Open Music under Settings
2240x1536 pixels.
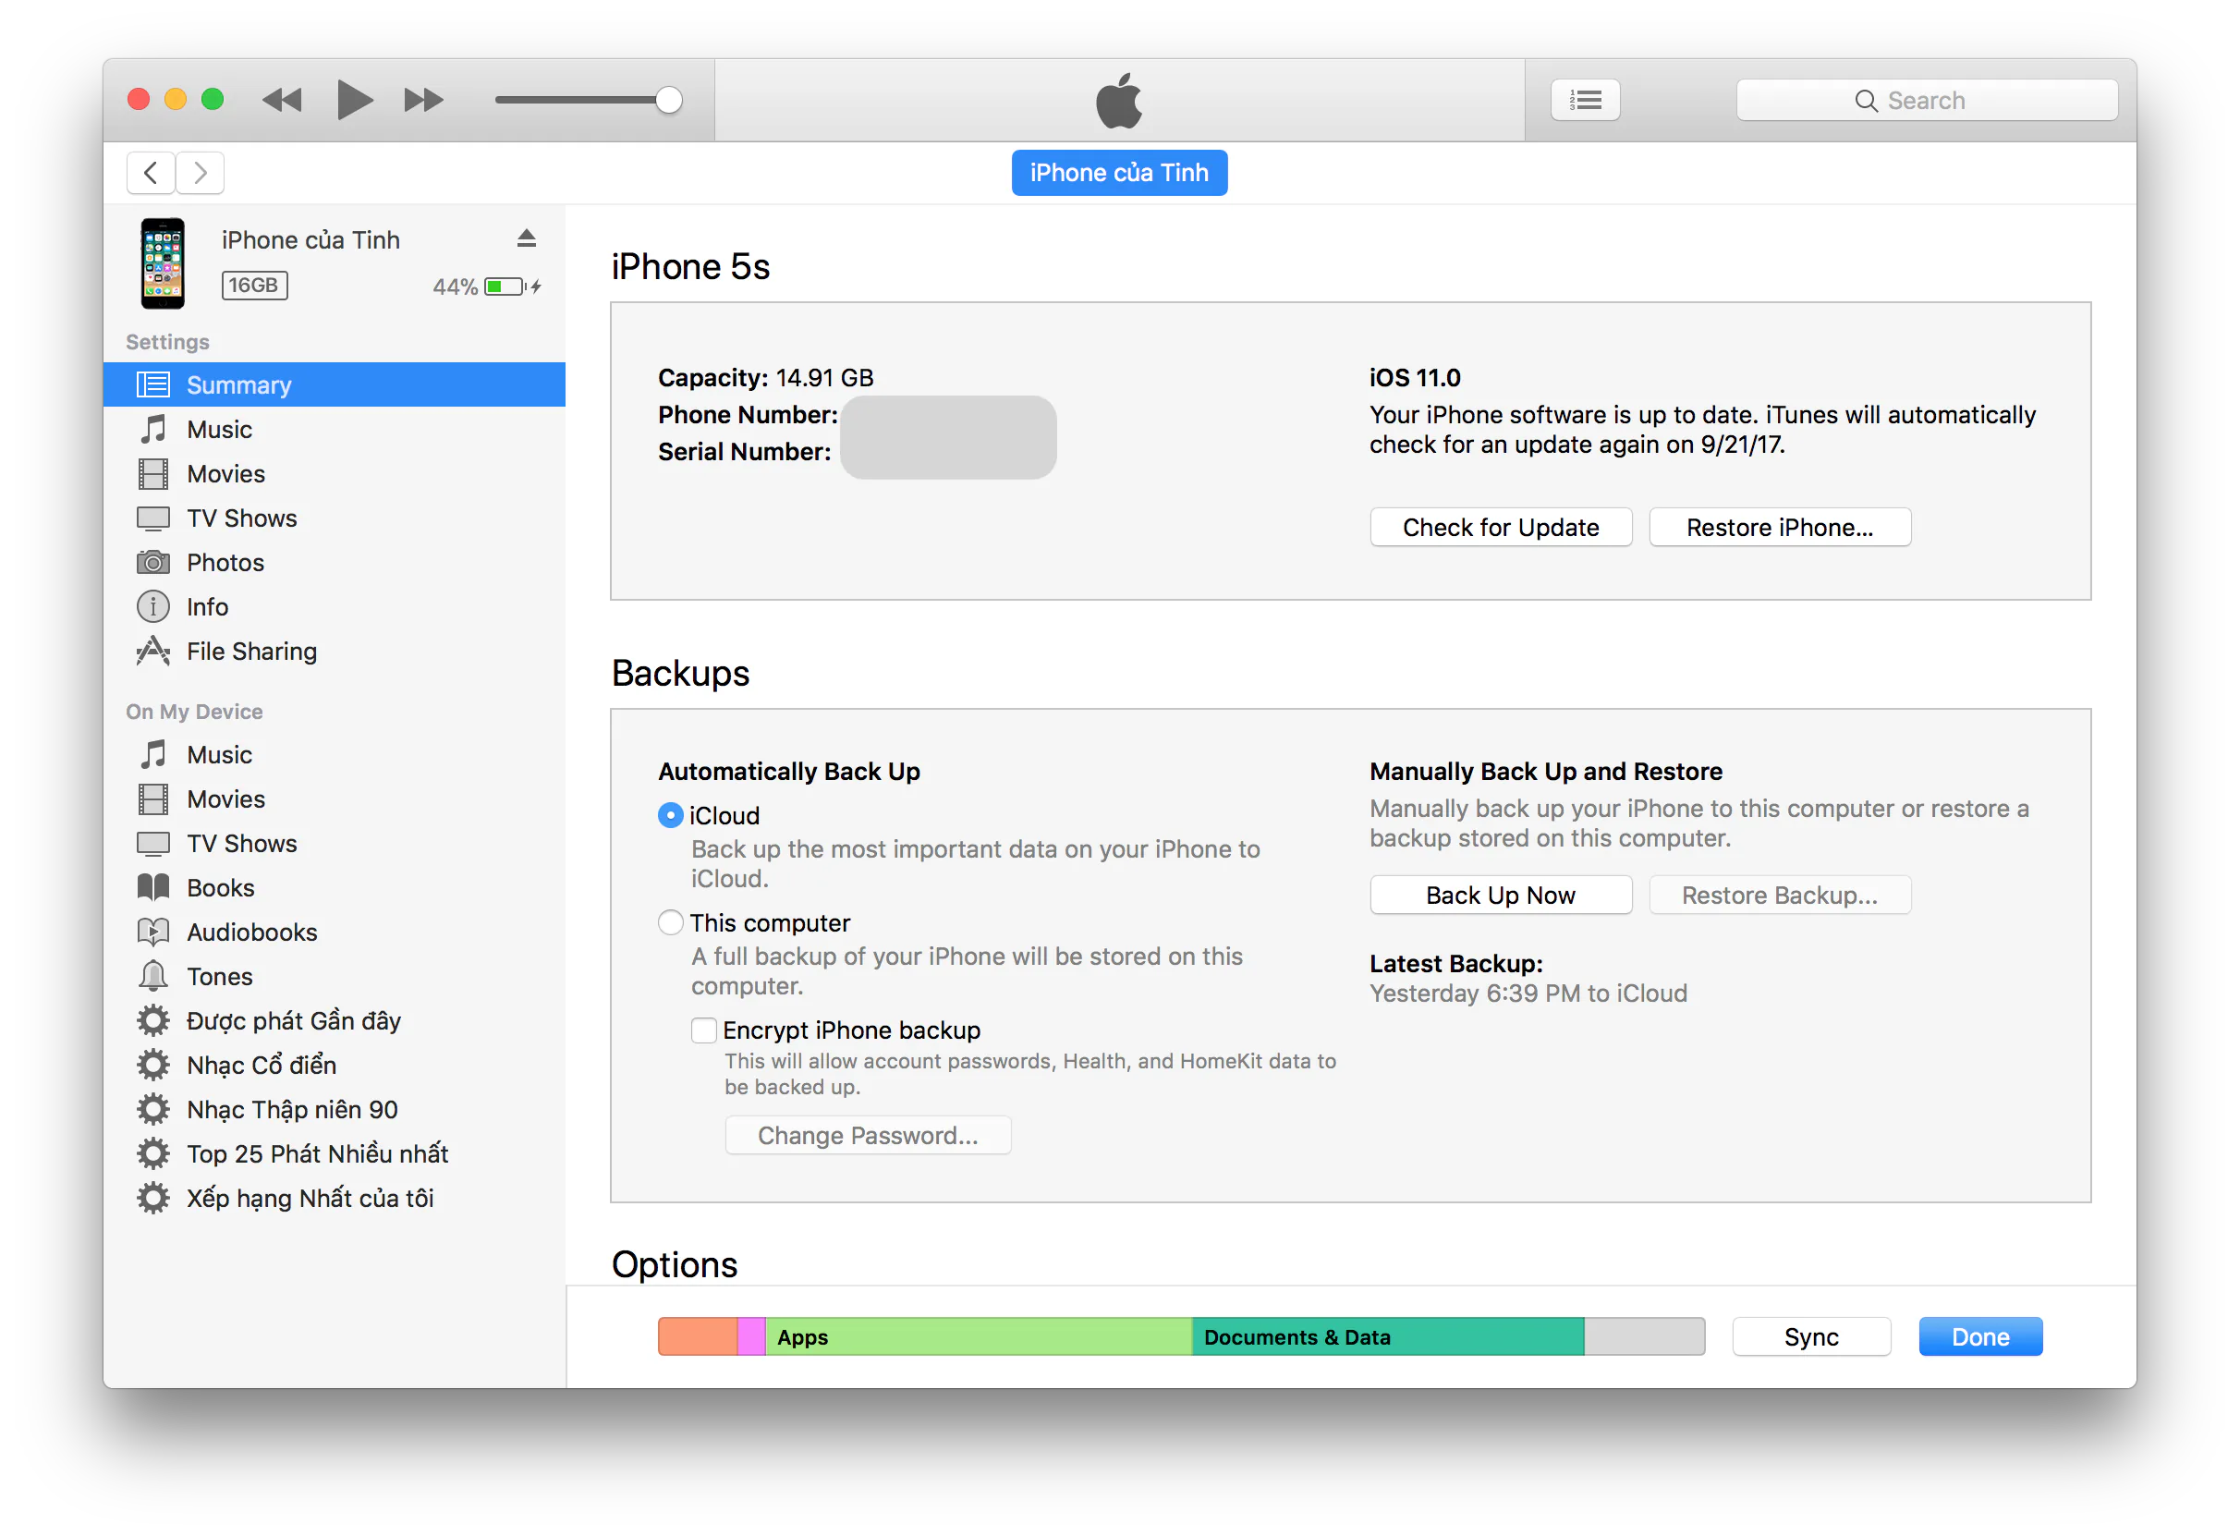334,430
